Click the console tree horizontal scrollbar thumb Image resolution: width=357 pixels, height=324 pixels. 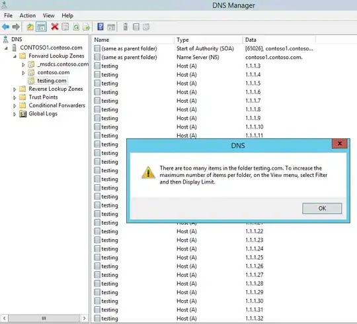[44, 318]
